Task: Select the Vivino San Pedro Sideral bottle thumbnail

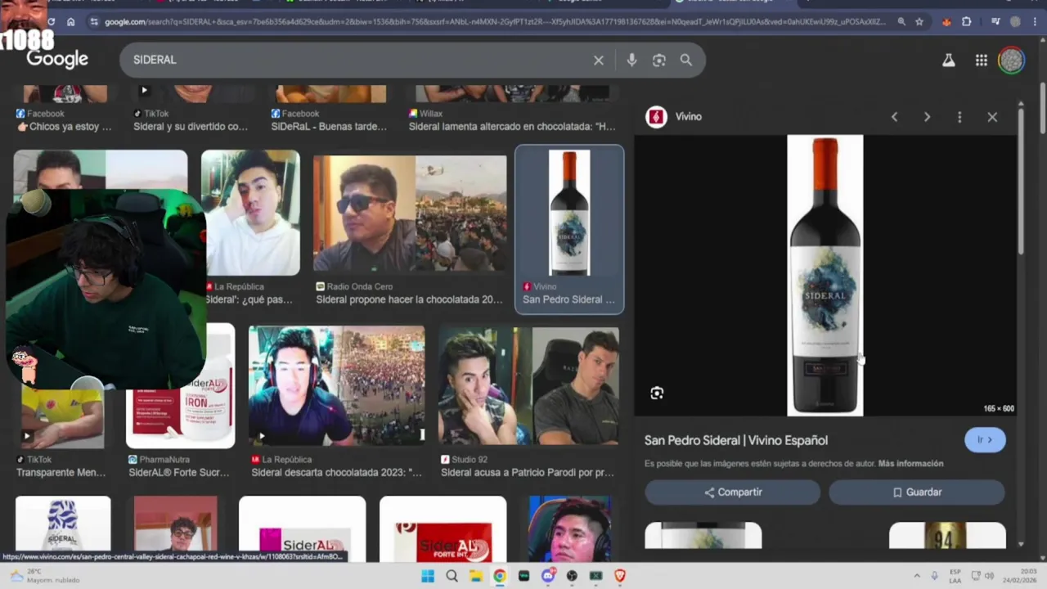Action: 569,213
